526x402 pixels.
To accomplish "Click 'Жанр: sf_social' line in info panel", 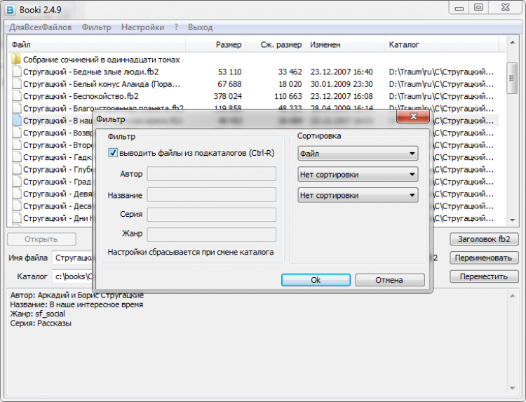I will coord(38,314).
